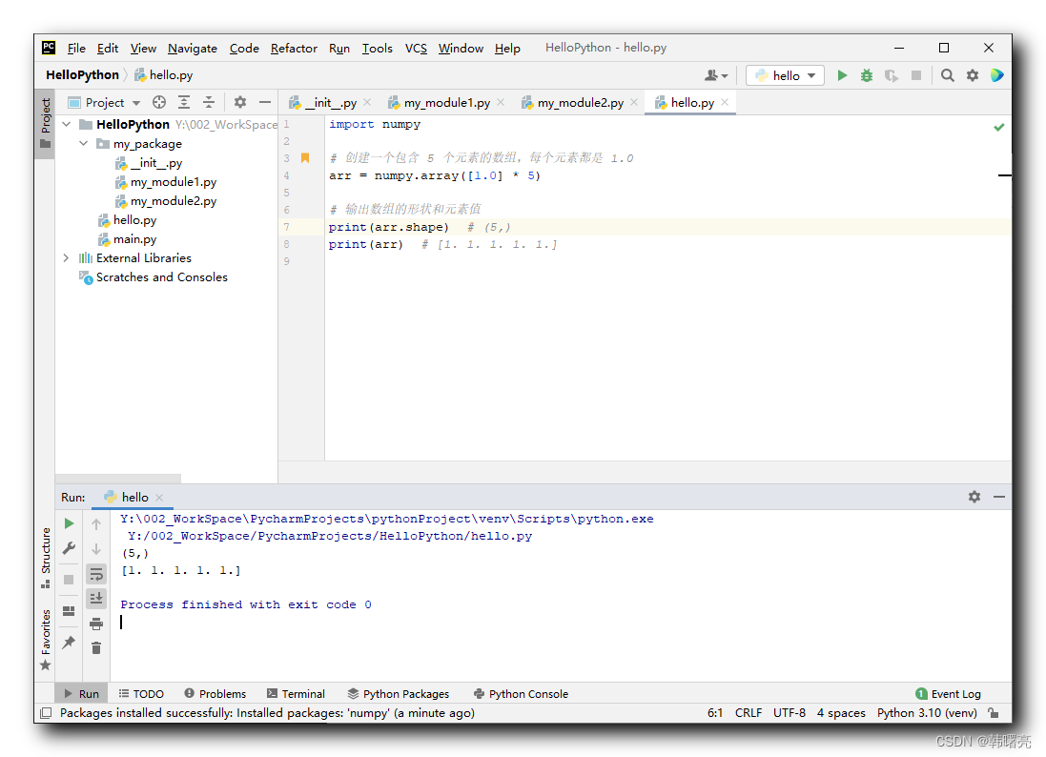Toggle the Favorites side tool window
Screen dimensions: 1046x757
pos(46,639)
